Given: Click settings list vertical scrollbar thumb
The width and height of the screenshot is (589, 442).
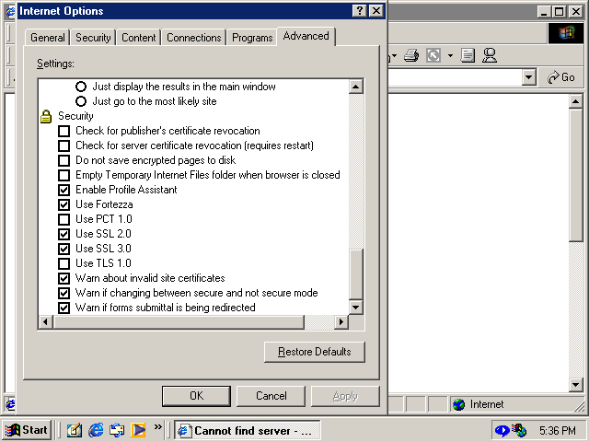Looking at the screenshot, I should pyautogui.click(x=355, y=274).
